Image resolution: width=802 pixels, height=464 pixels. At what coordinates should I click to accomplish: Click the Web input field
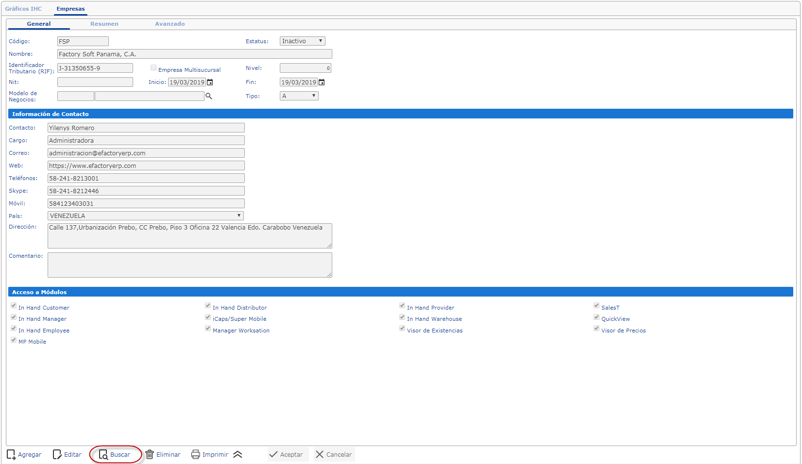(x=146, y=166)
